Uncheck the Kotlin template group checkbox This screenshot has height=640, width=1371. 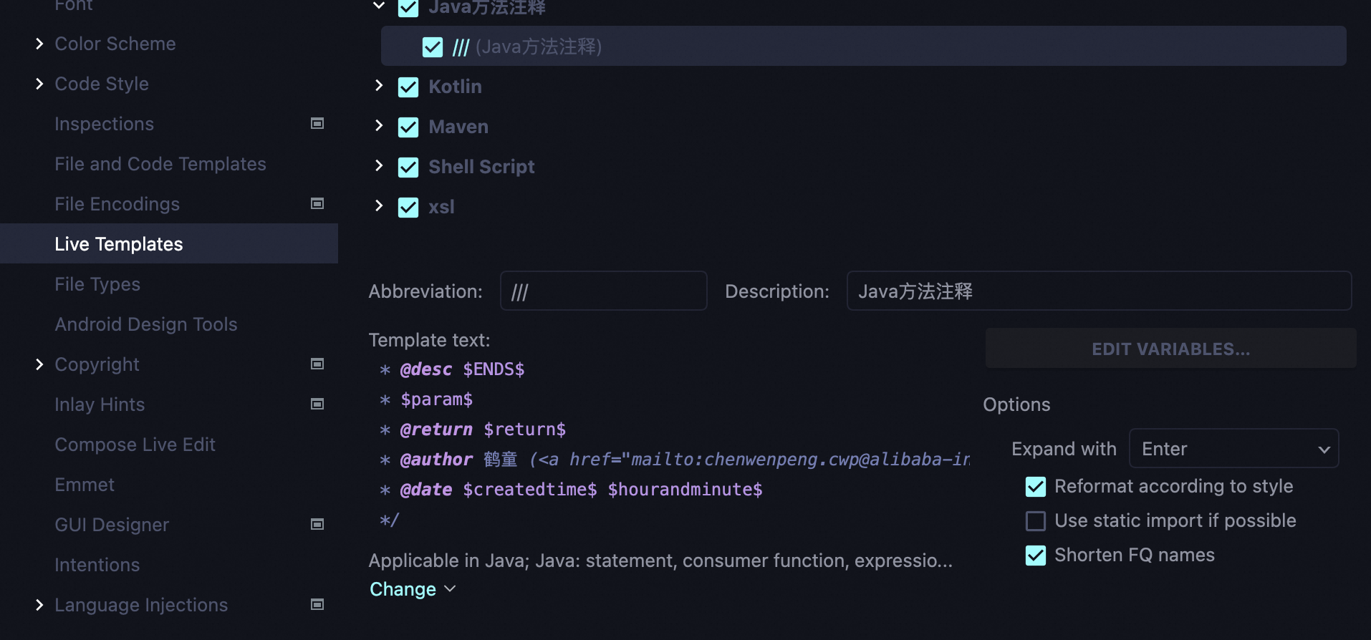pos(408,87)
